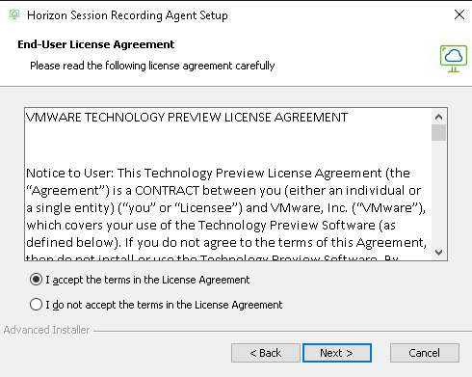Viewport: 472px width, 377px height.
Task: Click the license text scroll down arrow
Action: (438, 253)
